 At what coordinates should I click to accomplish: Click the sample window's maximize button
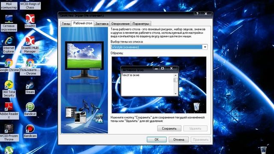click(163, 68)
